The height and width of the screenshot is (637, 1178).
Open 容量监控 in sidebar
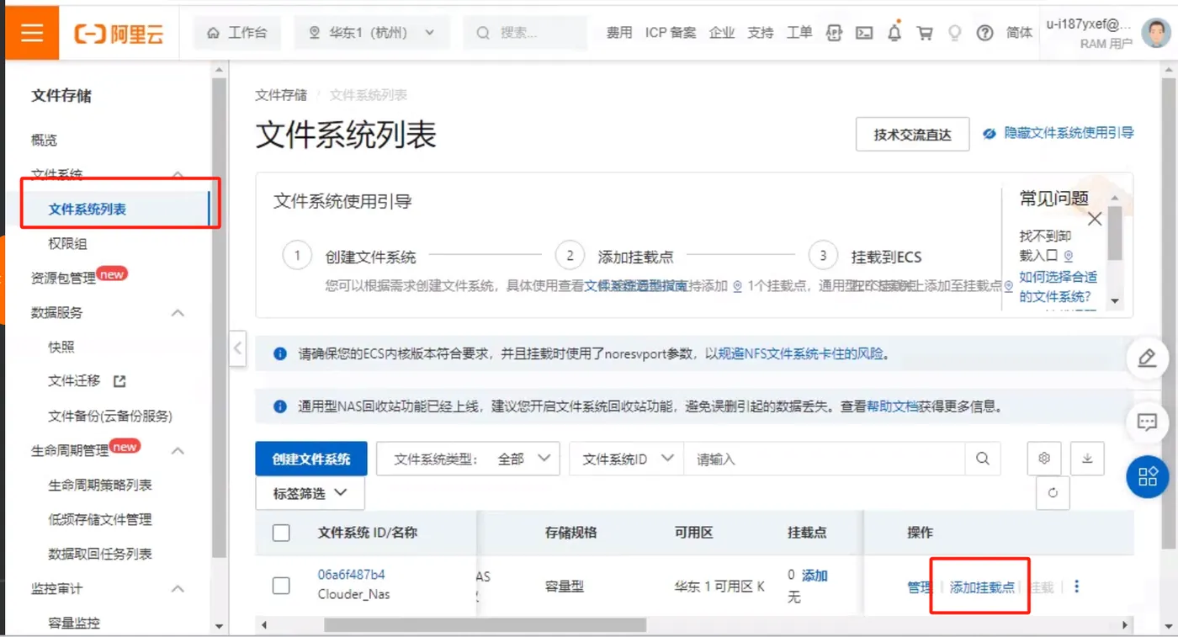click(74, 623)
